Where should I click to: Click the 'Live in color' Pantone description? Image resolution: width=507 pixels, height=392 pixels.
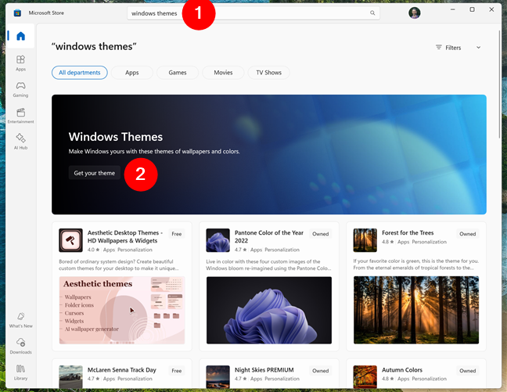pyautogui.click(x=268, y=265)
